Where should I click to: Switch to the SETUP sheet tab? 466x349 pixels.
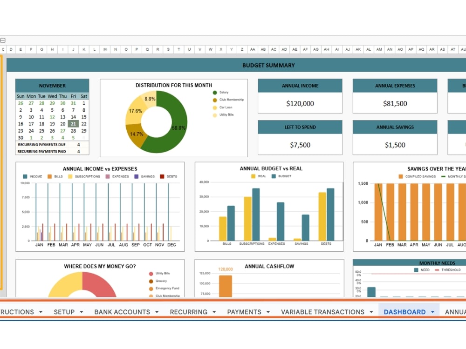click(x=64, y=312)
